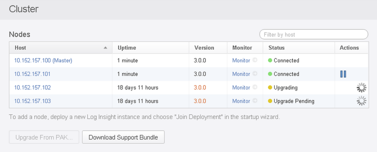Click arrow icon beside Monitor for 10.152.157.102

[255, 87]
